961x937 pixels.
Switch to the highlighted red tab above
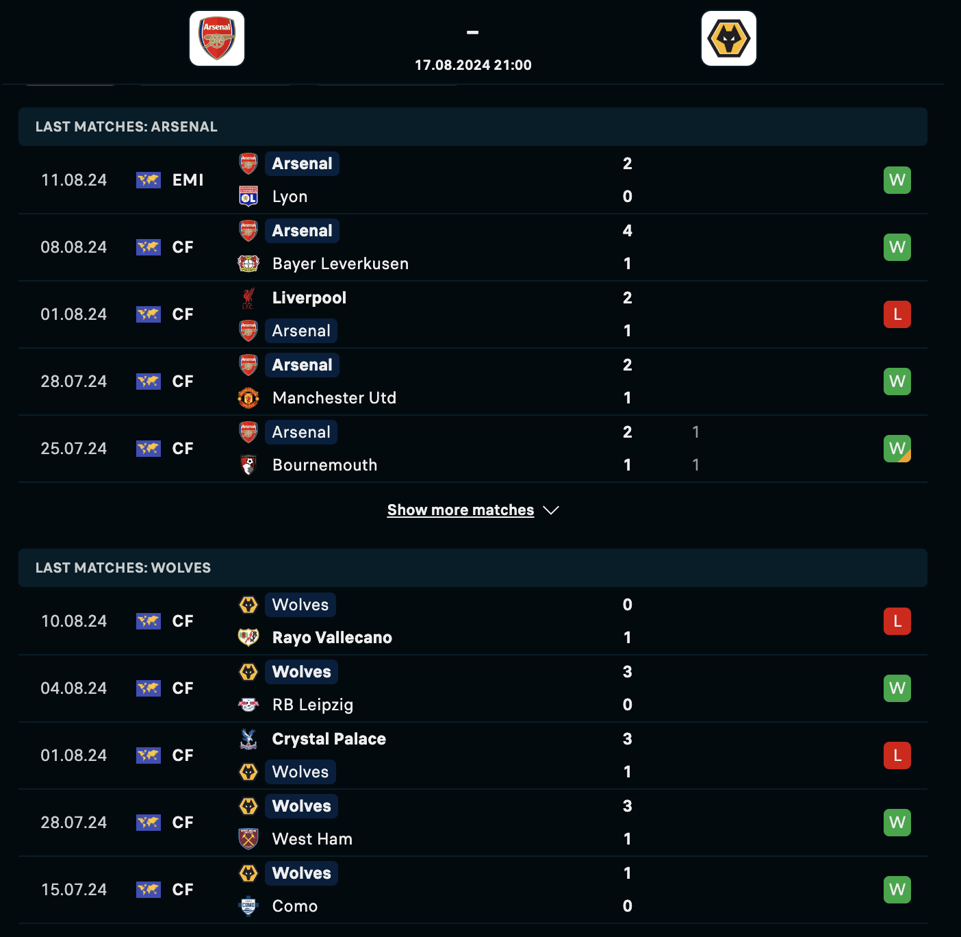[x=69, y=82]
